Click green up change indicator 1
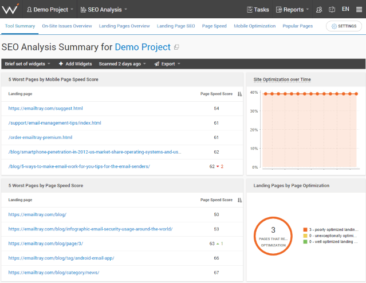 (x=220, y=244)
